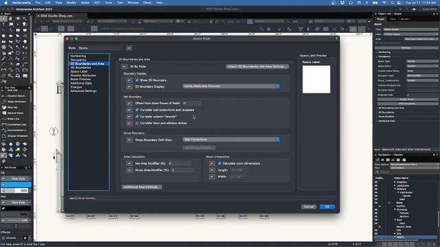Image resolution: width=440 pixels, height=247 pixels.
Task: Toggle visibility eye for Graphics class
Action: click(376, 183)
